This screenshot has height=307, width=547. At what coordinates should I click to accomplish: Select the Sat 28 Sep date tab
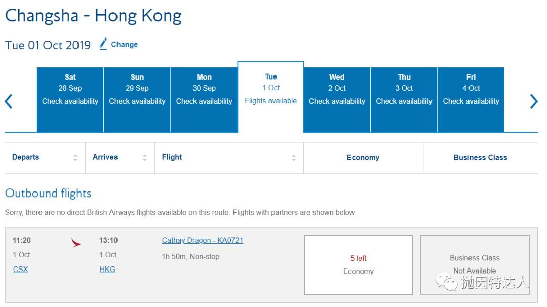click(70, 99)
